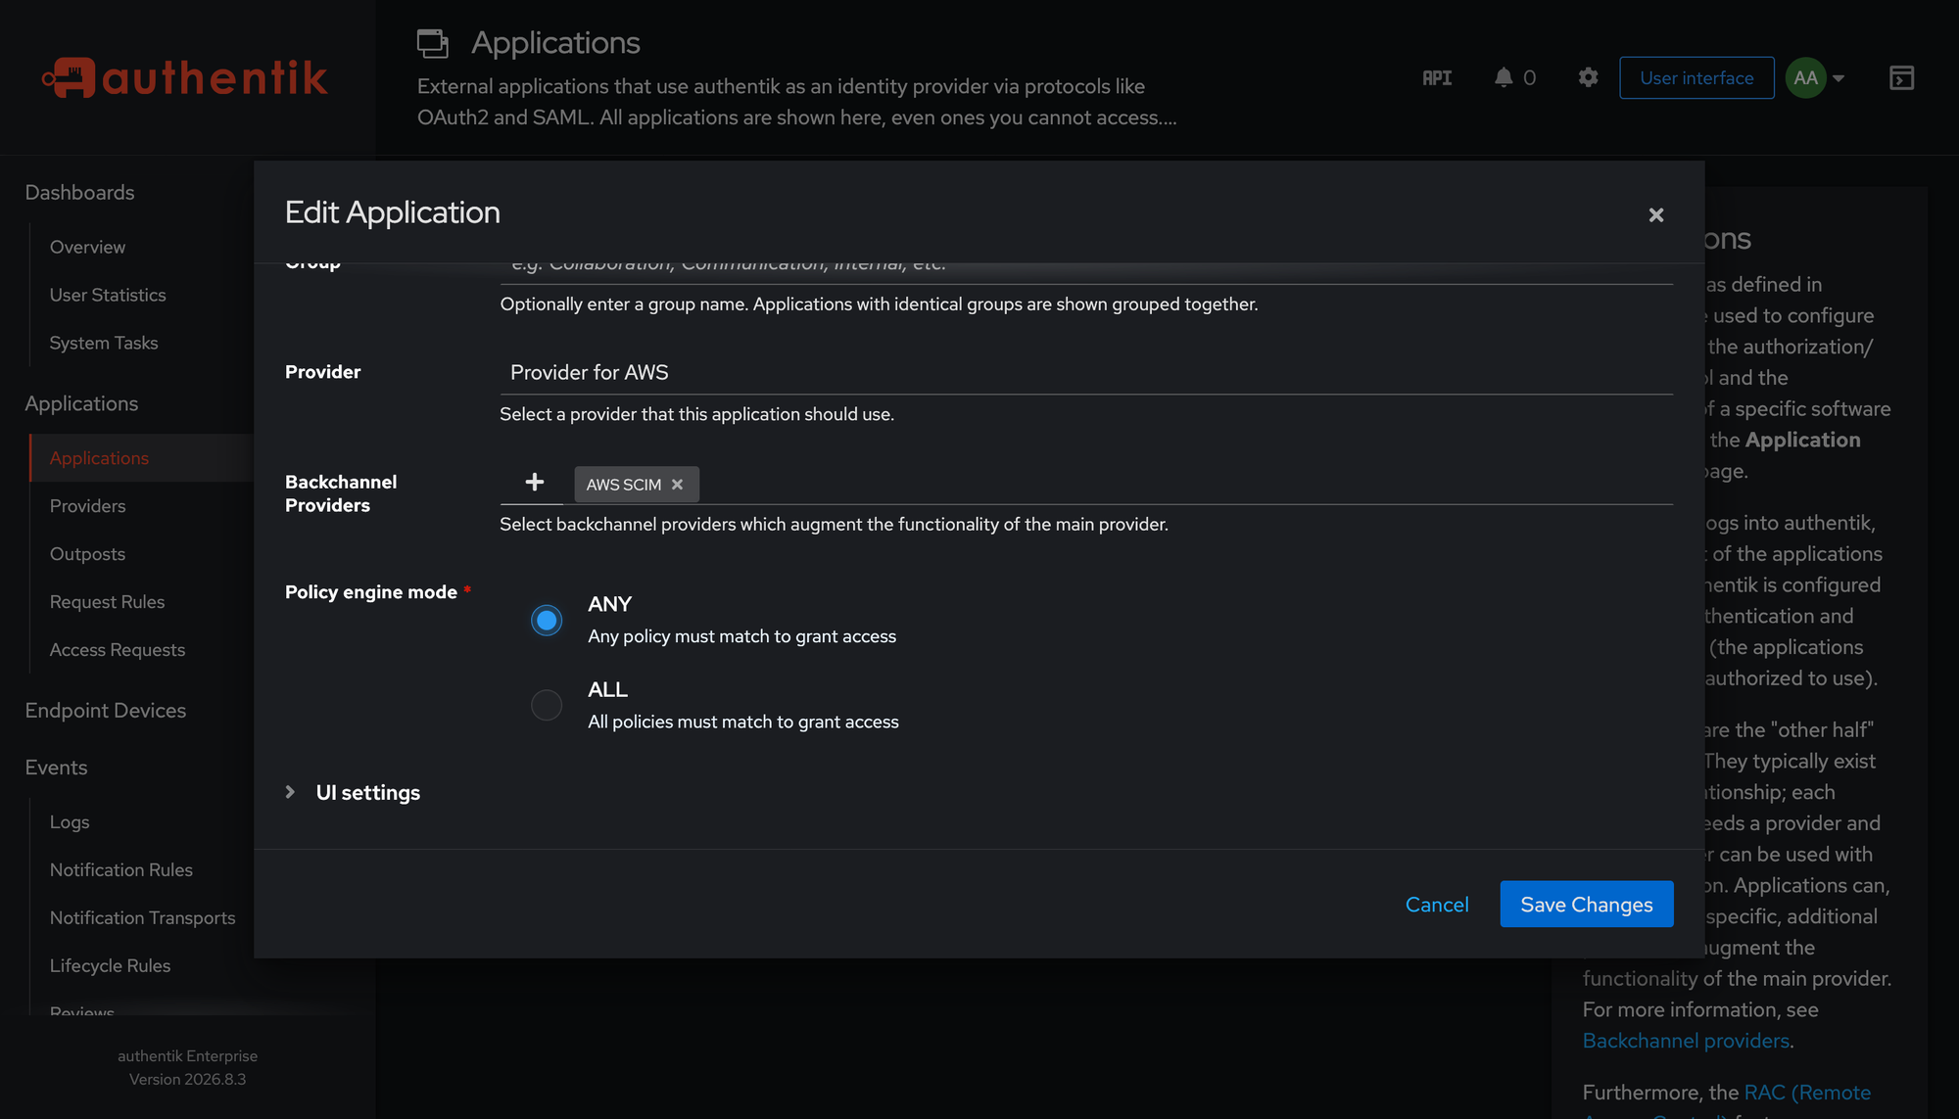Screen dimensions: 1959x1119
Task: Expand the Endpoint Devices section
Action: tap(105, 711)
